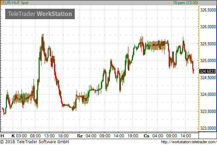
Task: Click the 324,5000 price axis label
Action: 208,78
